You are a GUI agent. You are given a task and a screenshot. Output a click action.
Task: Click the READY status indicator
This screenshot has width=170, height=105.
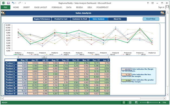(5, 103)
